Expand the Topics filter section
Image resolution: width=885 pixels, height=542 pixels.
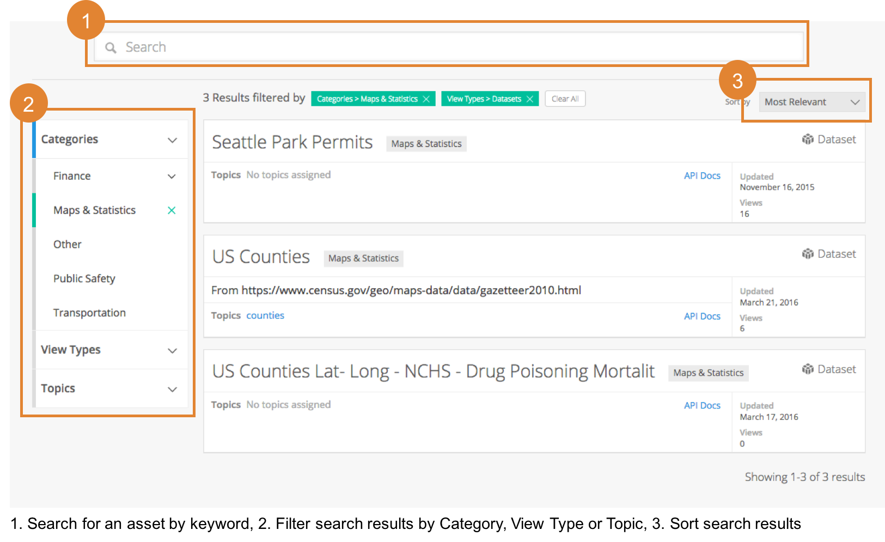(x=172, y=389)
